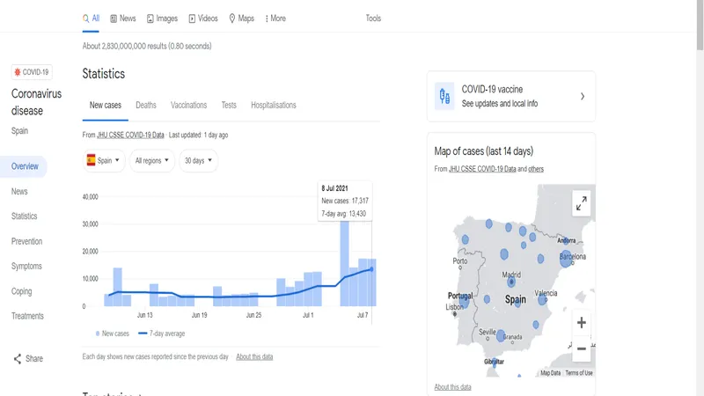This screenshot has height=396, width=704.
Task: Go to News in the sidebar
Action: (19, 191)
